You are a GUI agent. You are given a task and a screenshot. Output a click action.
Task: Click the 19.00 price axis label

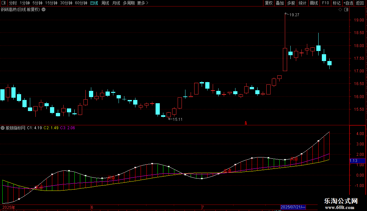coord(359,20)
